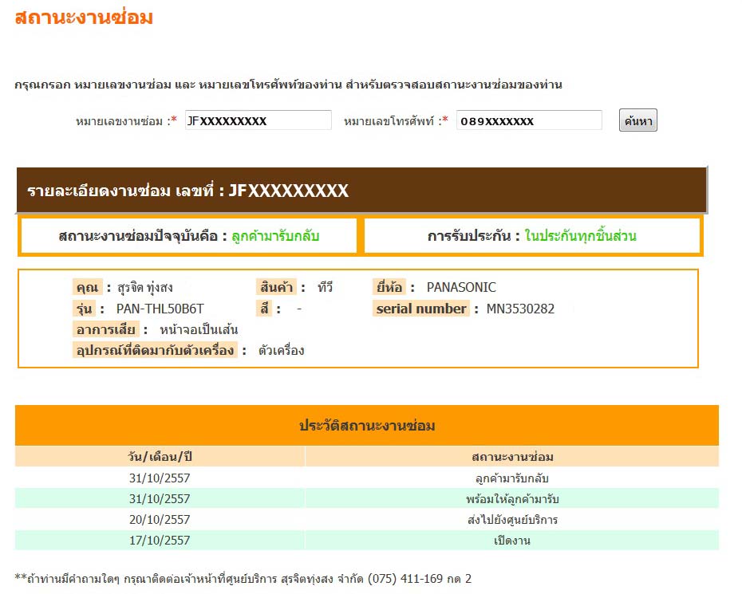Click the คุณ label
The image size is (742, 594).
pyautogui.click(x=88, y=287)
